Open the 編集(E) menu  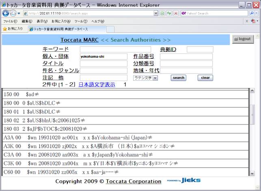click(x=27, y=21)
